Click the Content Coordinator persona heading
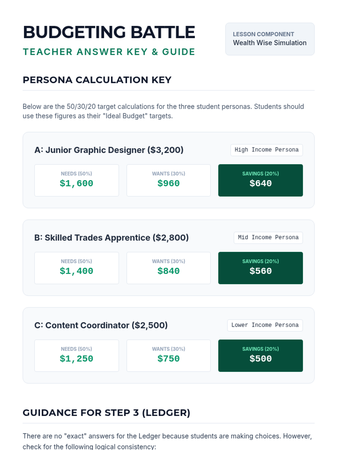 101,325
